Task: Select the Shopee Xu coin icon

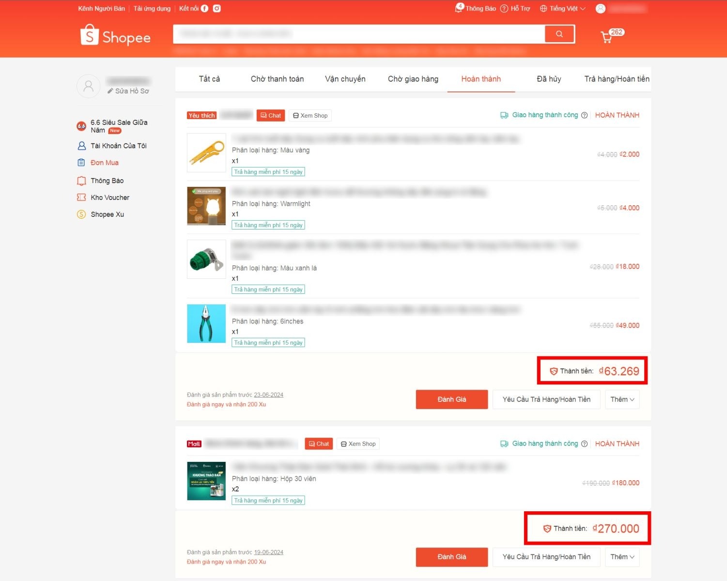Action: pos(81,214)
